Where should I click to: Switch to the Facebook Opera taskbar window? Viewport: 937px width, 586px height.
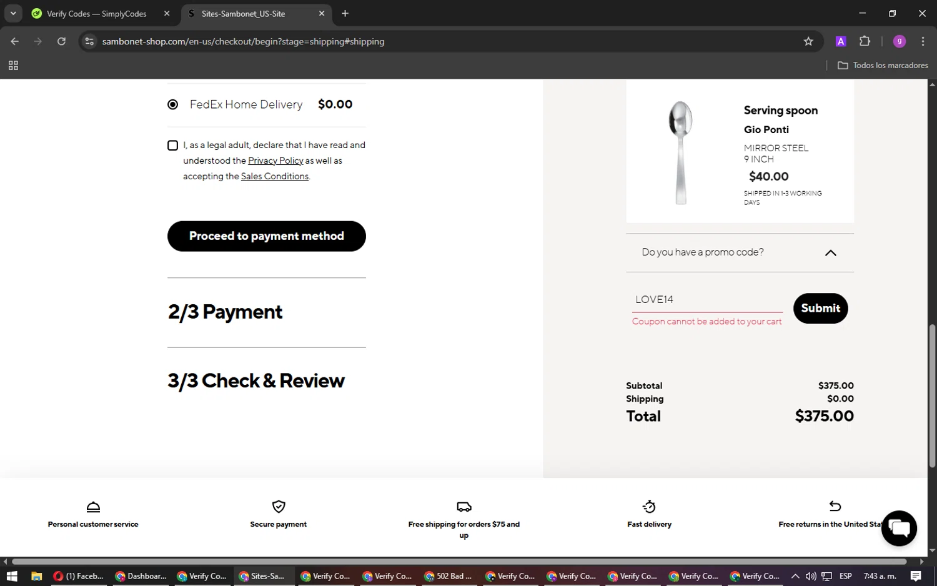[x=78, y=576]
